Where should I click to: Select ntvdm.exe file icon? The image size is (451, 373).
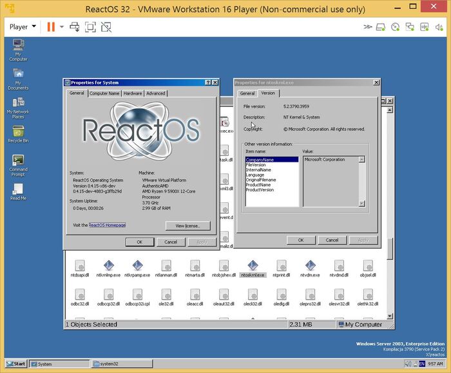pos(310,267)
